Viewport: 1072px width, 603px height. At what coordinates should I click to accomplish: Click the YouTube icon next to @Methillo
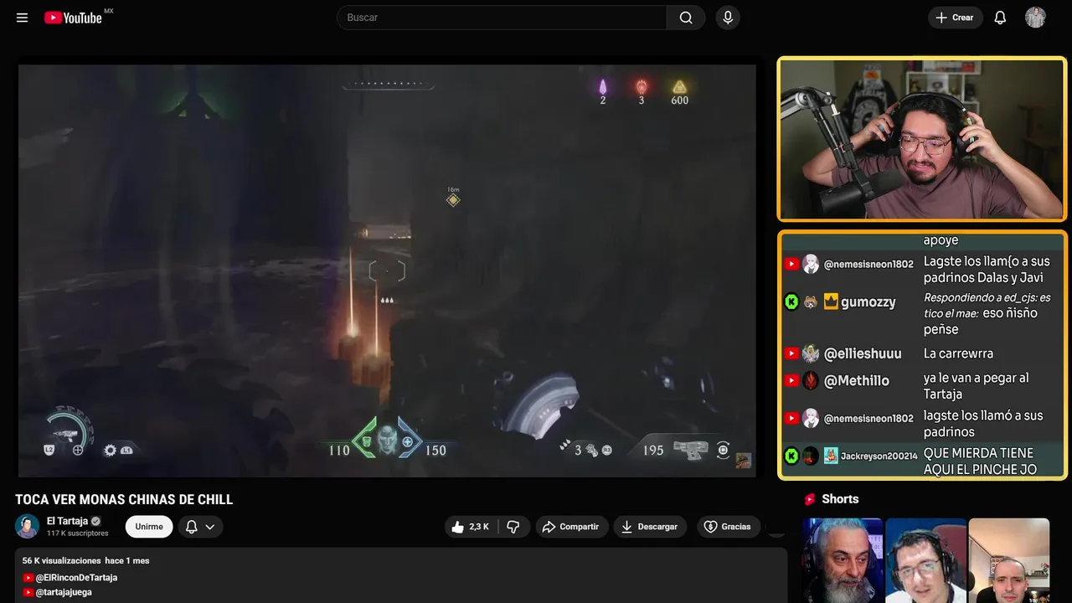pyautogui.click(x=791, y=380)
